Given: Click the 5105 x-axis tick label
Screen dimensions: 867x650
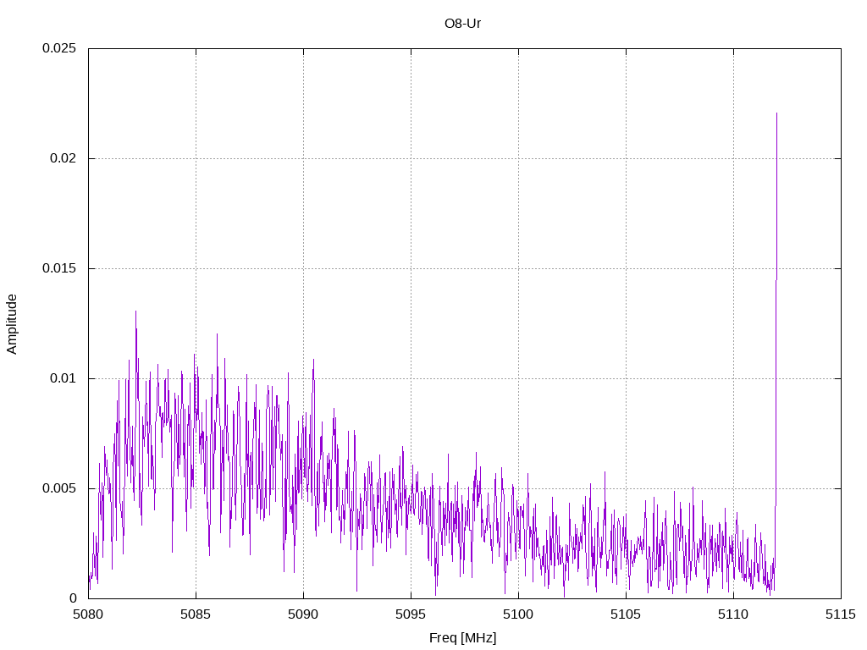Looking at the screenshot, I should [626, 614].
